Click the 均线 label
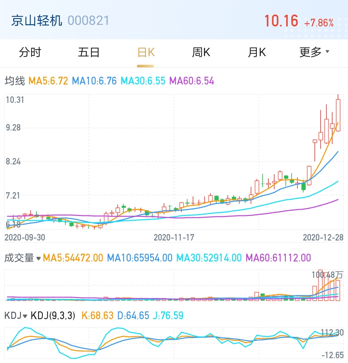Viewport: 348px width, 363px height. (15, 81)
